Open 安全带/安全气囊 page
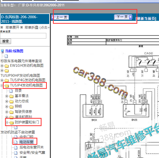This screenshot has width=159, height=158. click(32, 152)
